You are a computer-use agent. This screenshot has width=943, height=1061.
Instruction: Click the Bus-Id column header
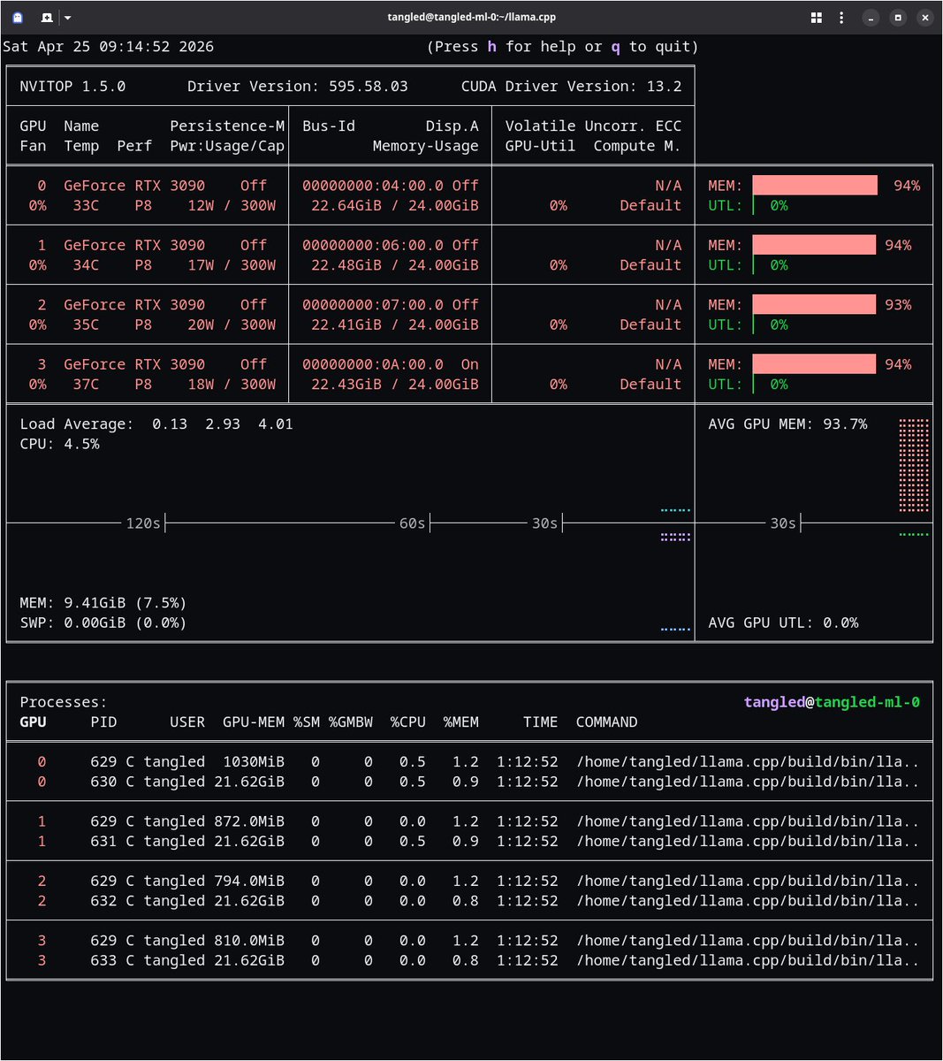[329, 126]
